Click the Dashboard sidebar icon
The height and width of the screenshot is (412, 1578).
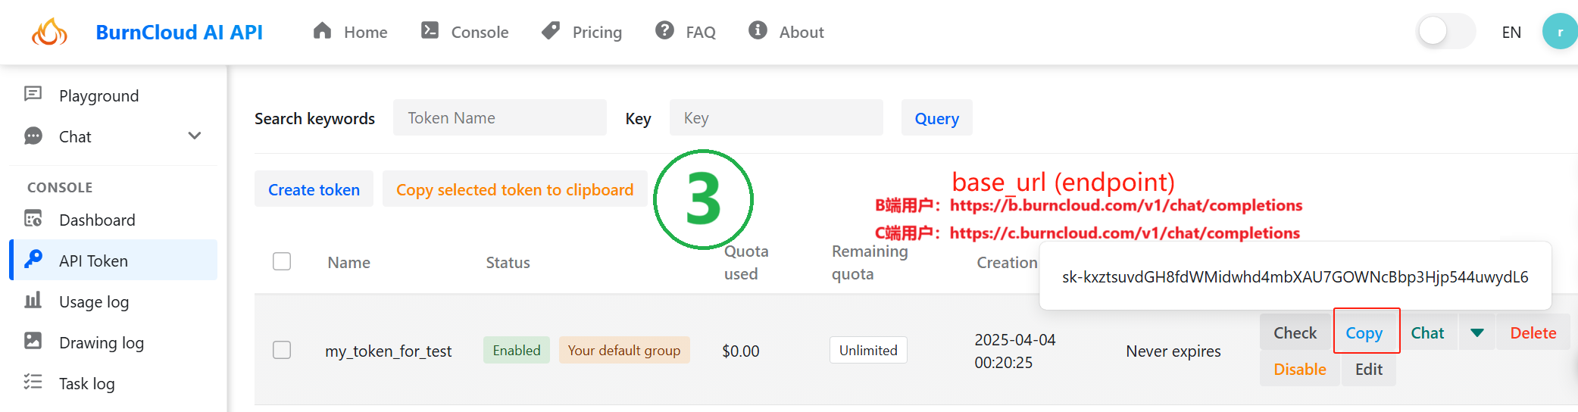coord(33,219)
